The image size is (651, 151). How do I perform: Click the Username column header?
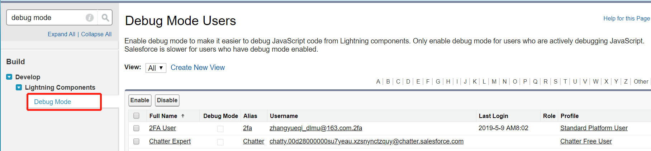pyautogui.click(x=284, y=116)
